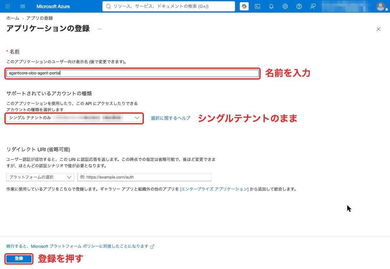
Task: Close the application registration pane
Action: [x=379, y=29]
